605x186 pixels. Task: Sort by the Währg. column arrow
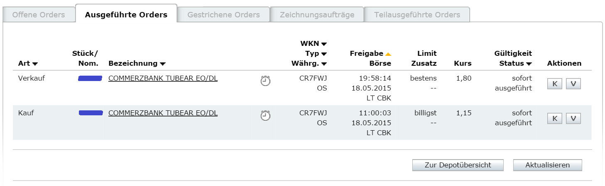tap(324, 64)
